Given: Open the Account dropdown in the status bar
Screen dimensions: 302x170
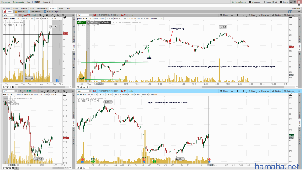Looking at the screenshot, I should coord(47,2).
